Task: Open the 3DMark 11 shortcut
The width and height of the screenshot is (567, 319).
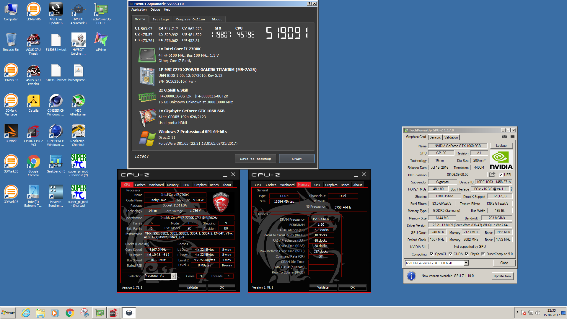Action: 11,73
